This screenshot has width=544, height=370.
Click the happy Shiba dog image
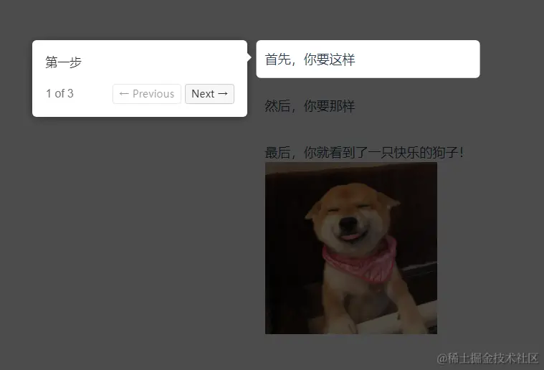[351, 248]
